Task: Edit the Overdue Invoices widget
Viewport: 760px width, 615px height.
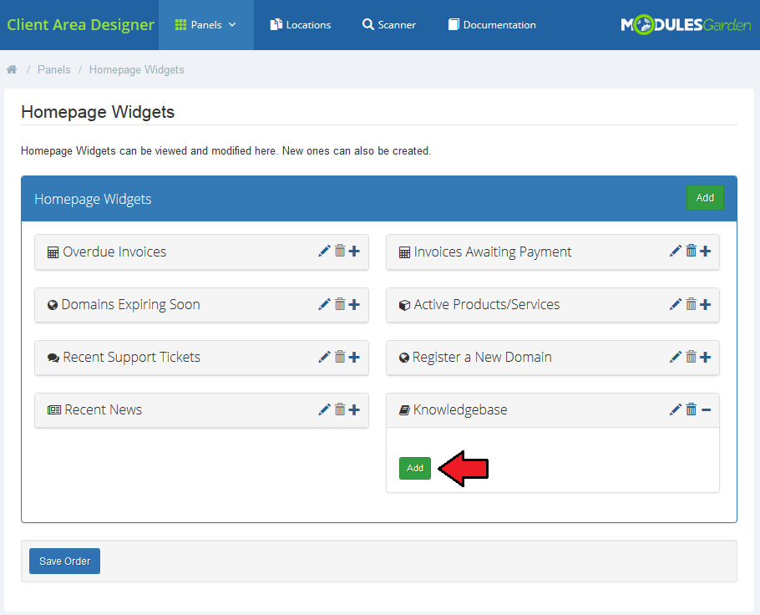Action: pyautogui.click(x=324, y=251)
